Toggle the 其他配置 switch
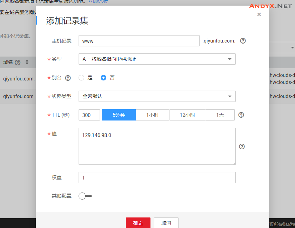Image resolution: width=295 pixels, height=228 pixels. [85, 196]
